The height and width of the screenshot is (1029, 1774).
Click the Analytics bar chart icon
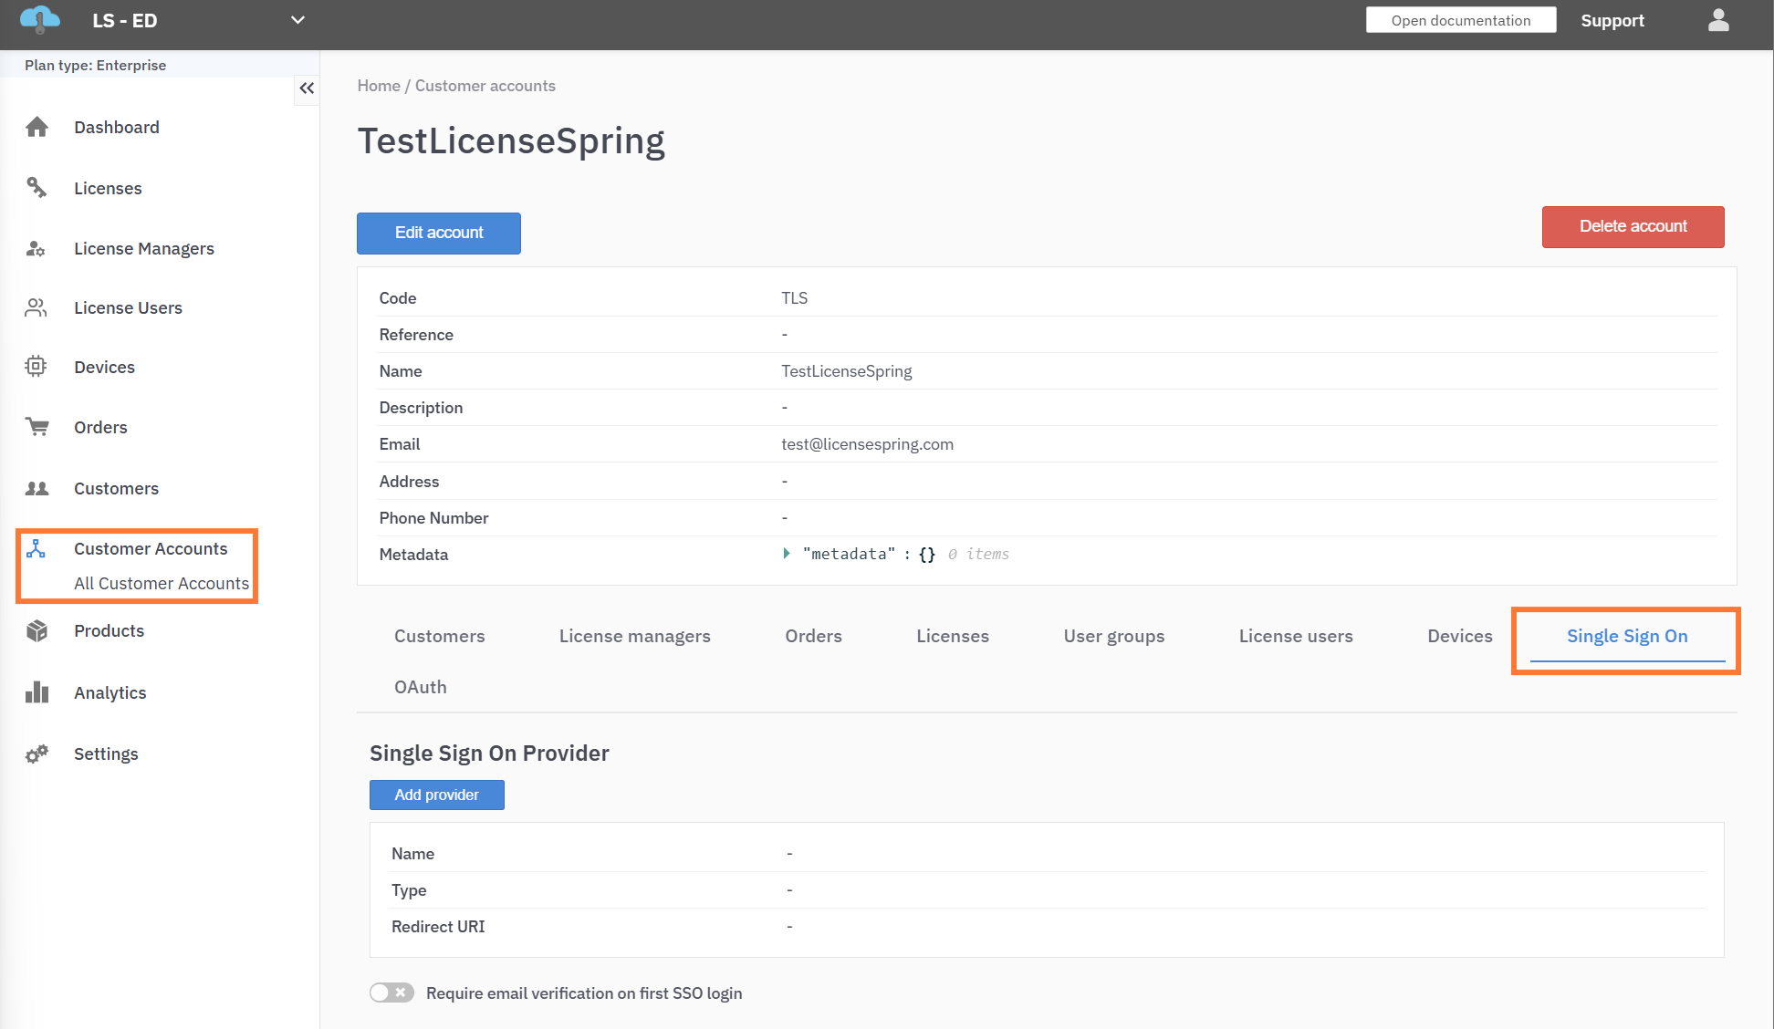click(37, 692)
